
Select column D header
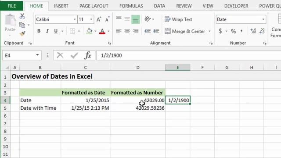pyautogui.click(x=137, y=68)
